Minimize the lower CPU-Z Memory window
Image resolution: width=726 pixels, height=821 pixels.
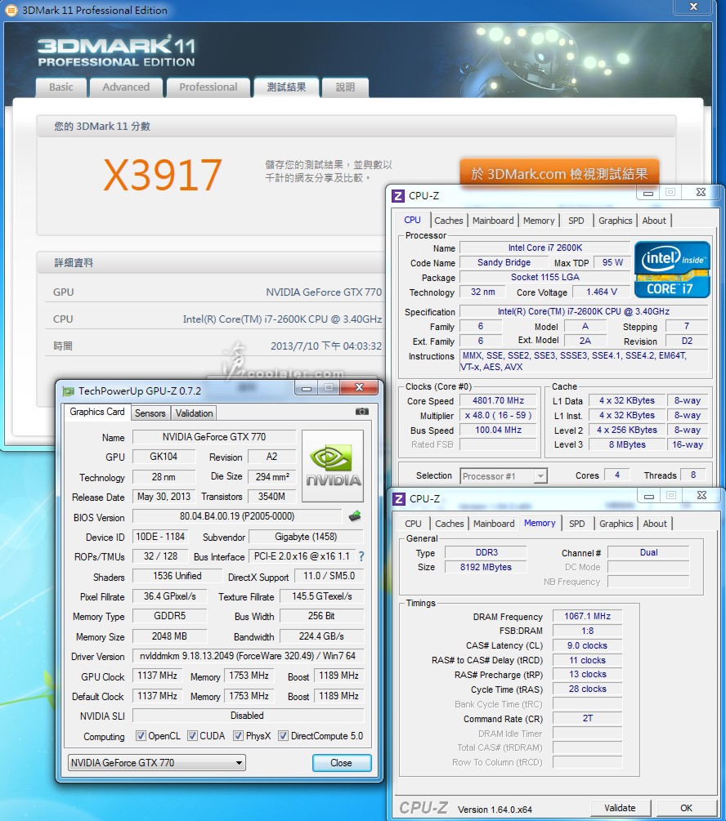649,495
